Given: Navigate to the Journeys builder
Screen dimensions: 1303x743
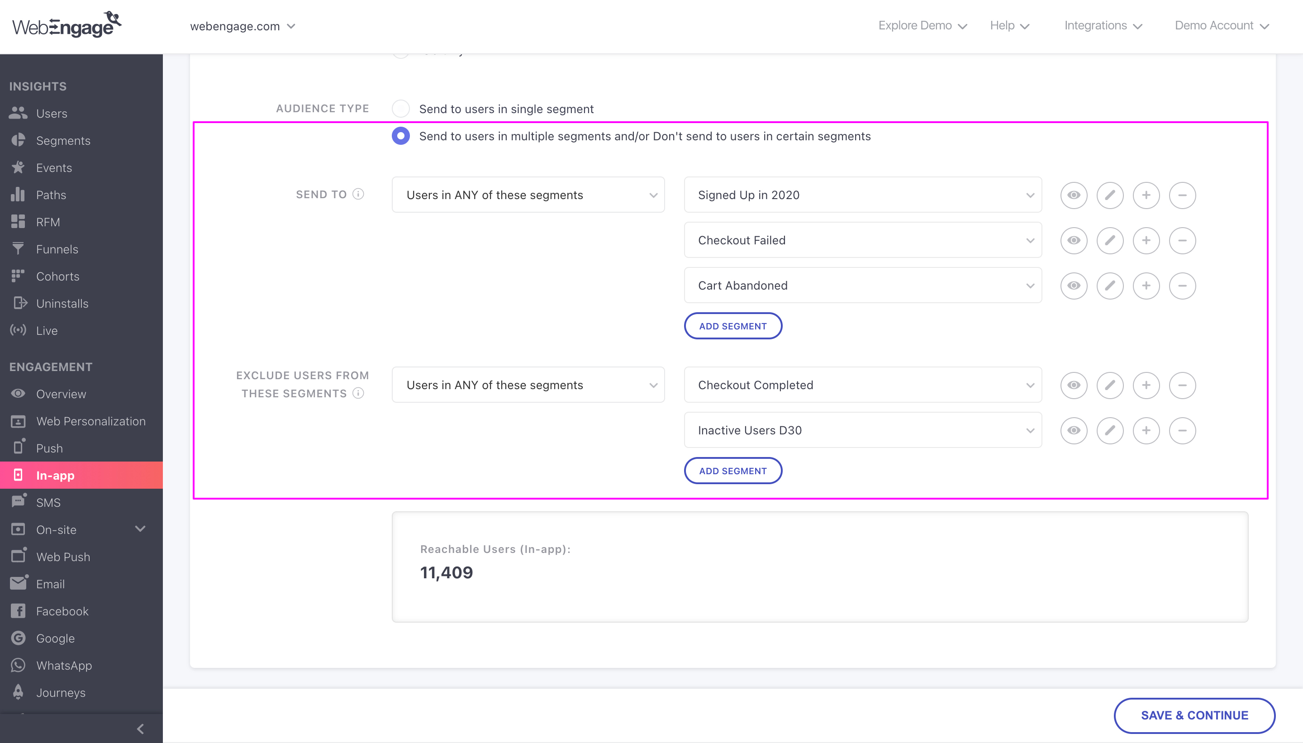Looking at the screenshot, I should 61,692.
